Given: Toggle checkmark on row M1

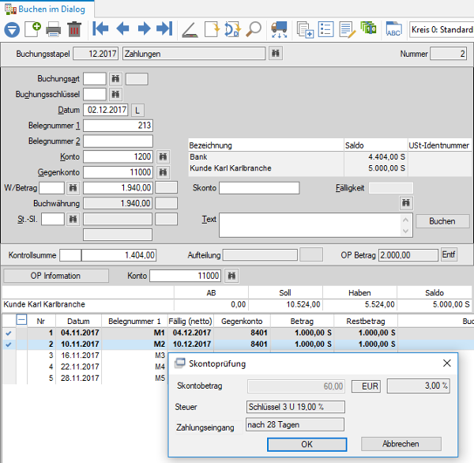Looking at the screenshot, I should tap(9, 333).
